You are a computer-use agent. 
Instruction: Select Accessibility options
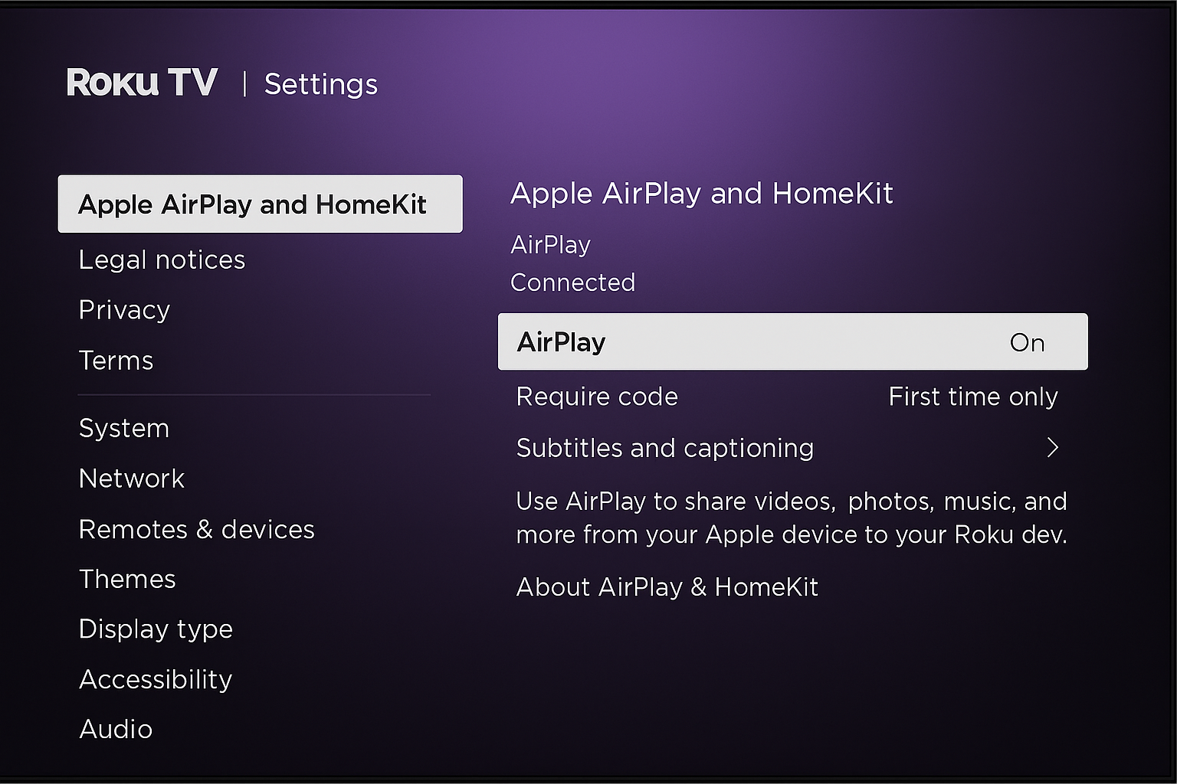tap(156, 679)
